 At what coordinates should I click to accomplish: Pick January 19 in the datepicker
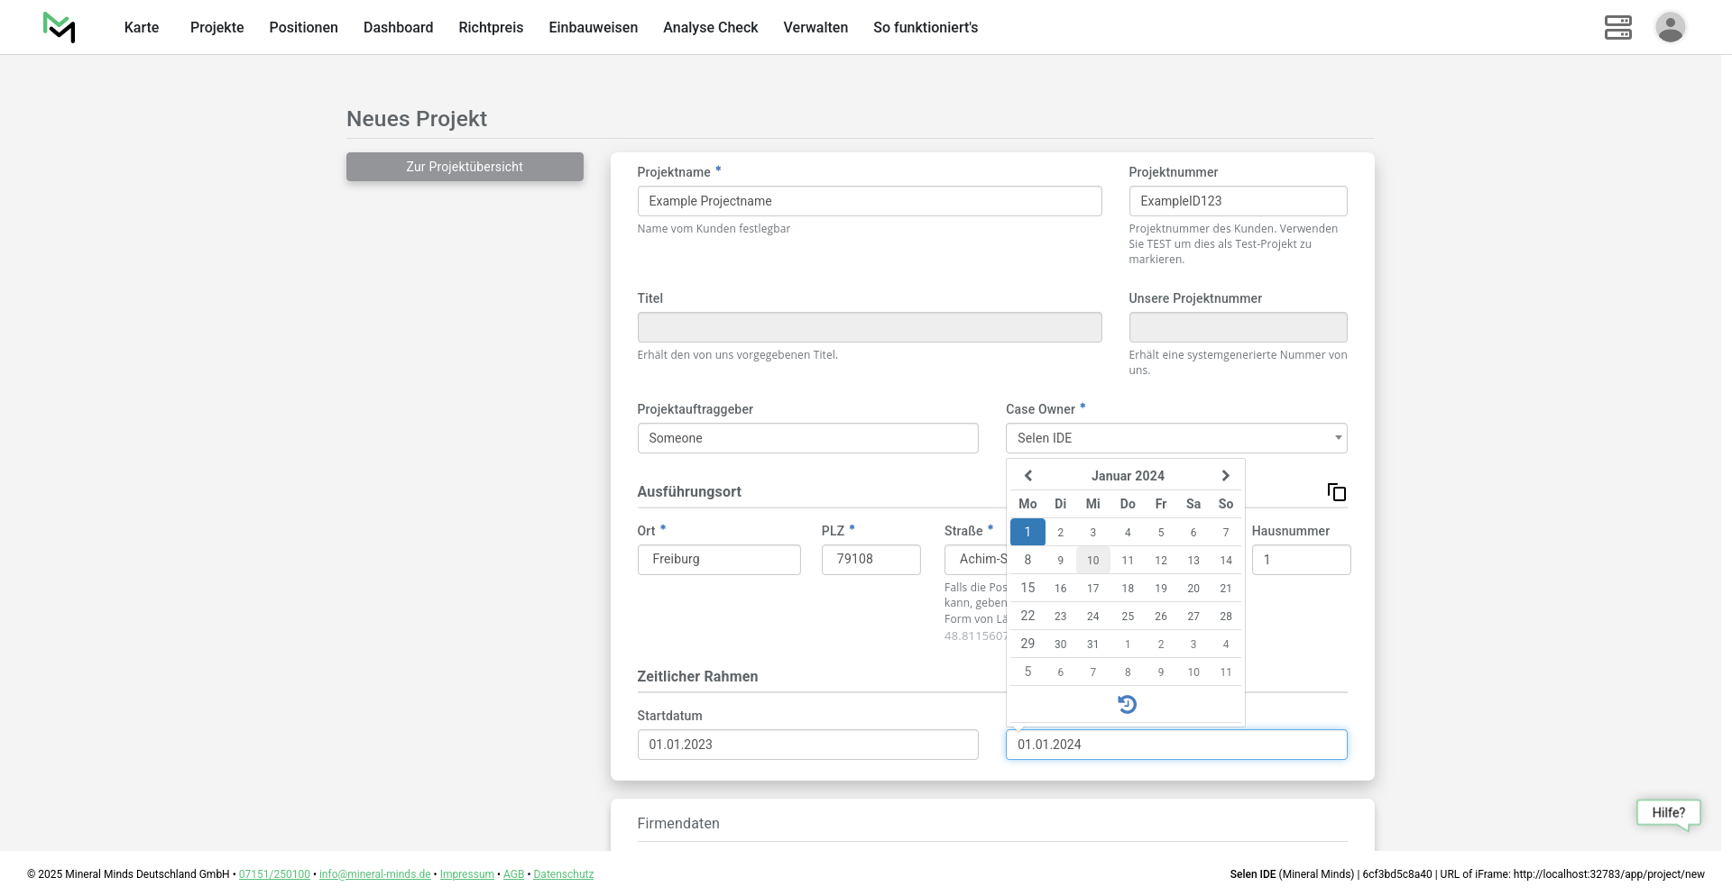click(1160, 589)
